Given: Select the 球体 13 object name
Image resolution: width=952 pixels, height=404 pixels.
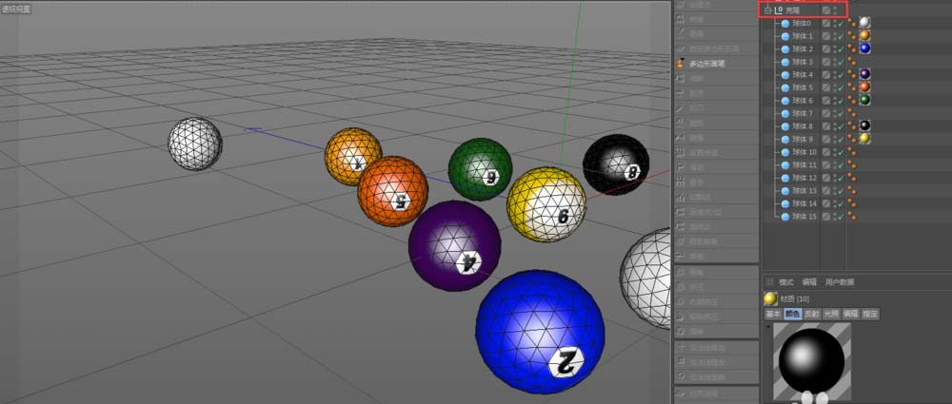Looking at the screenshot, I should (x=804, y=190).
